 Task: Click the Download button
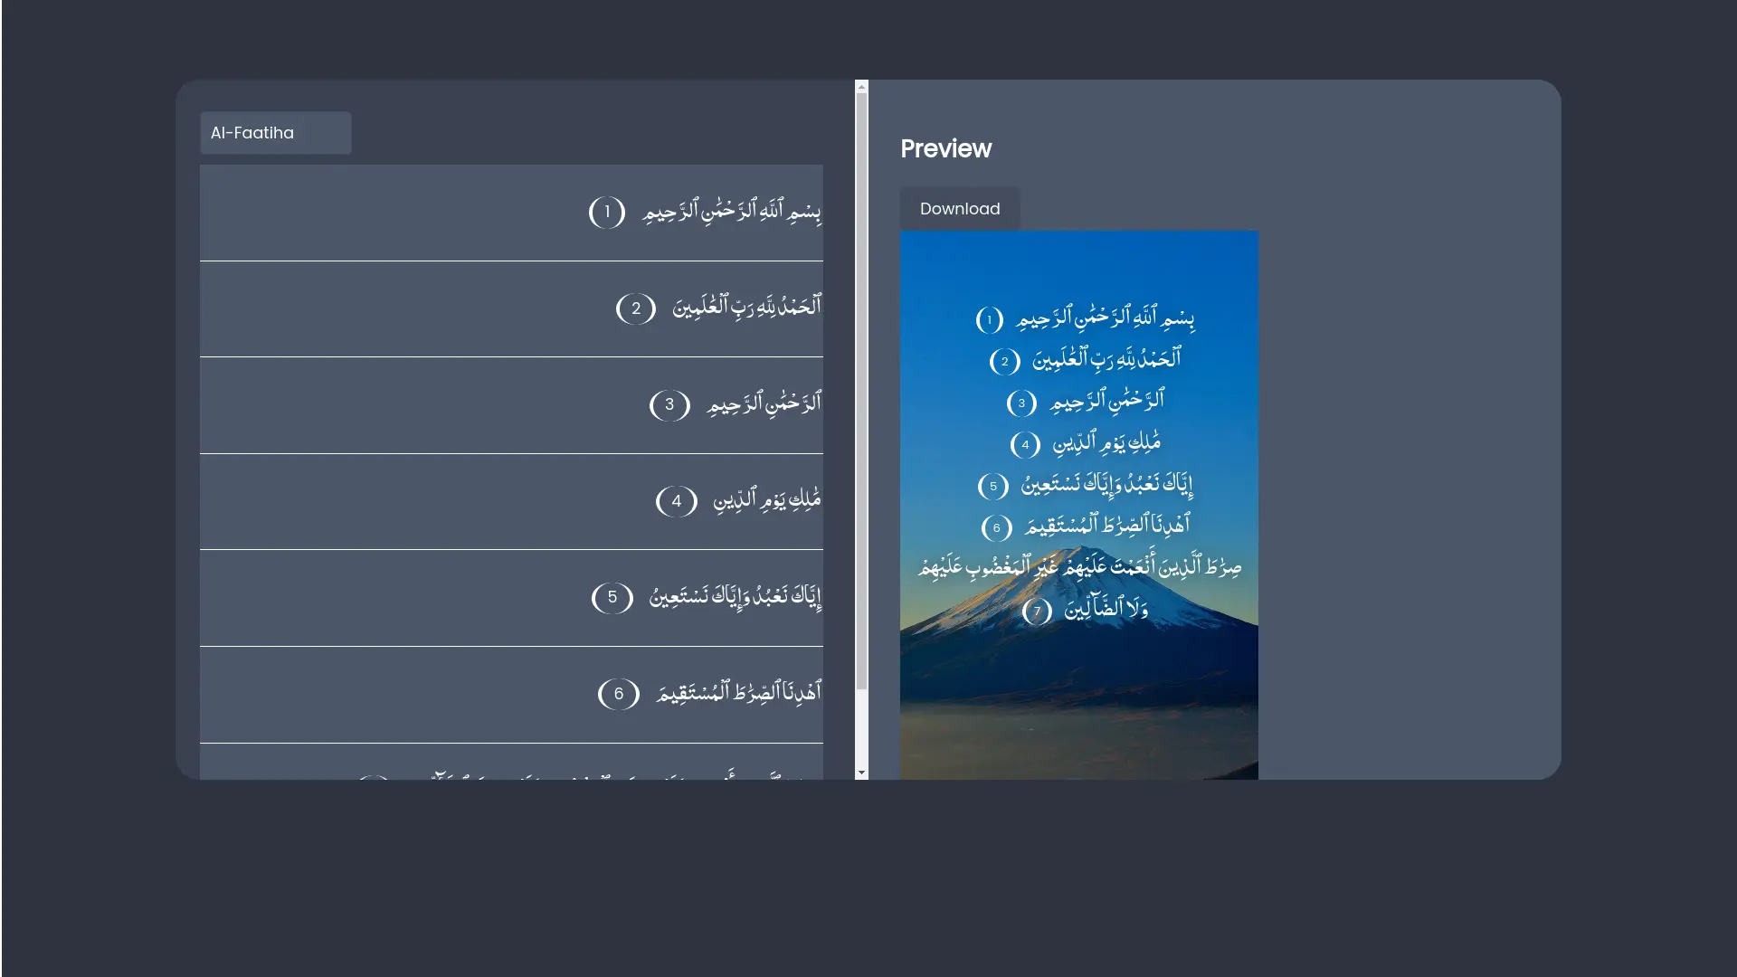pyautogui.click(x=959, y=209)
